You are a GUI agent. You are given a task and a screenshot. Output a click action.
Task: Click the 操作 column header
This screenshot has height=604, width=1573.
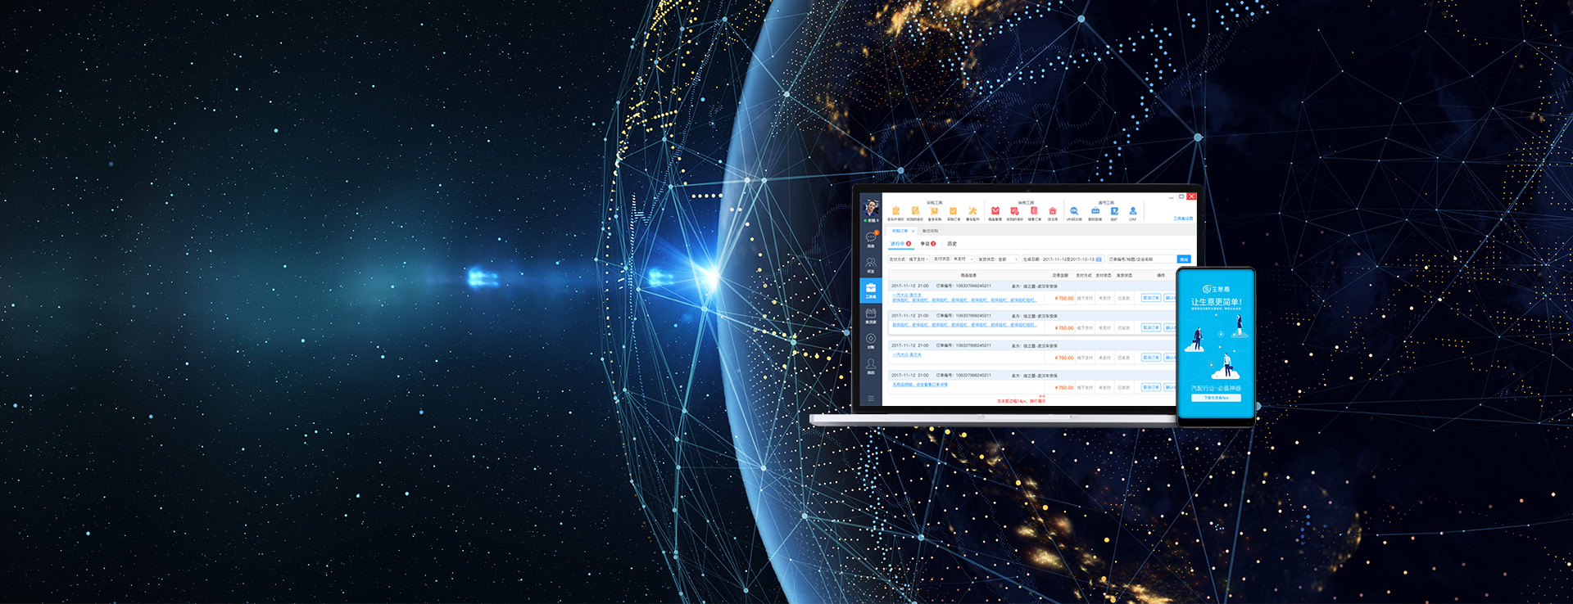click(x=1161, y=276)
